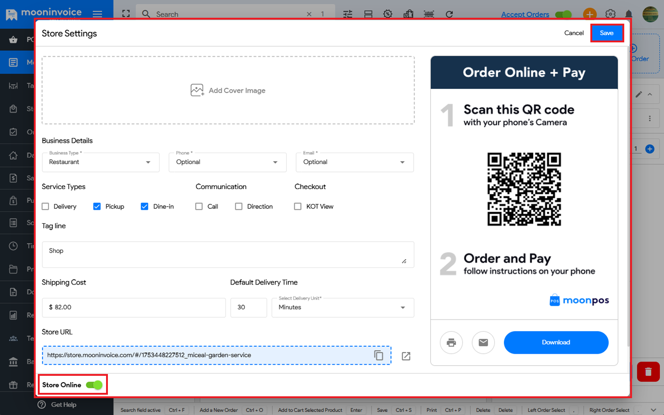
Task: Open the hamburger menu beside mooninvoice logo
Action: 97,14
